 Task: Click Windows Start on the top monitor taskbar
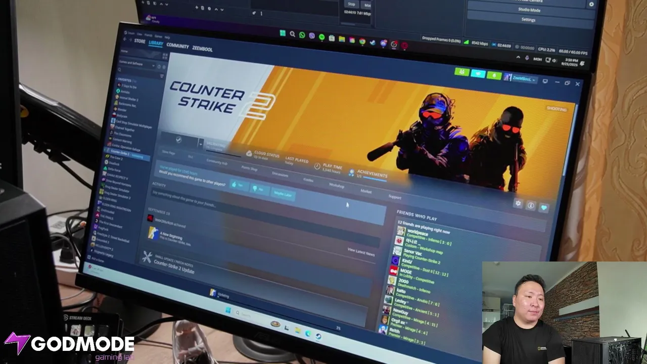point(283,33)
